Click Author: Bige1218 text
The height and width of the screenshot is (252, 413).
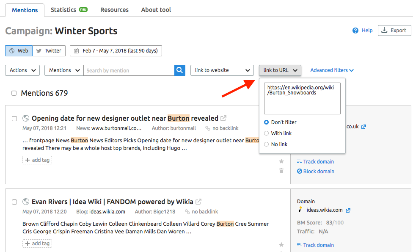[x=155, y=212]
